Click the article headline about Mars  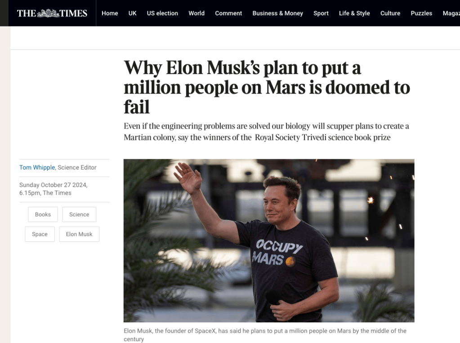(267, 87)
